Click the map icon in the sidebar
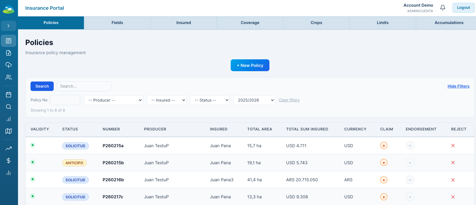 click(x=9, y=131)
